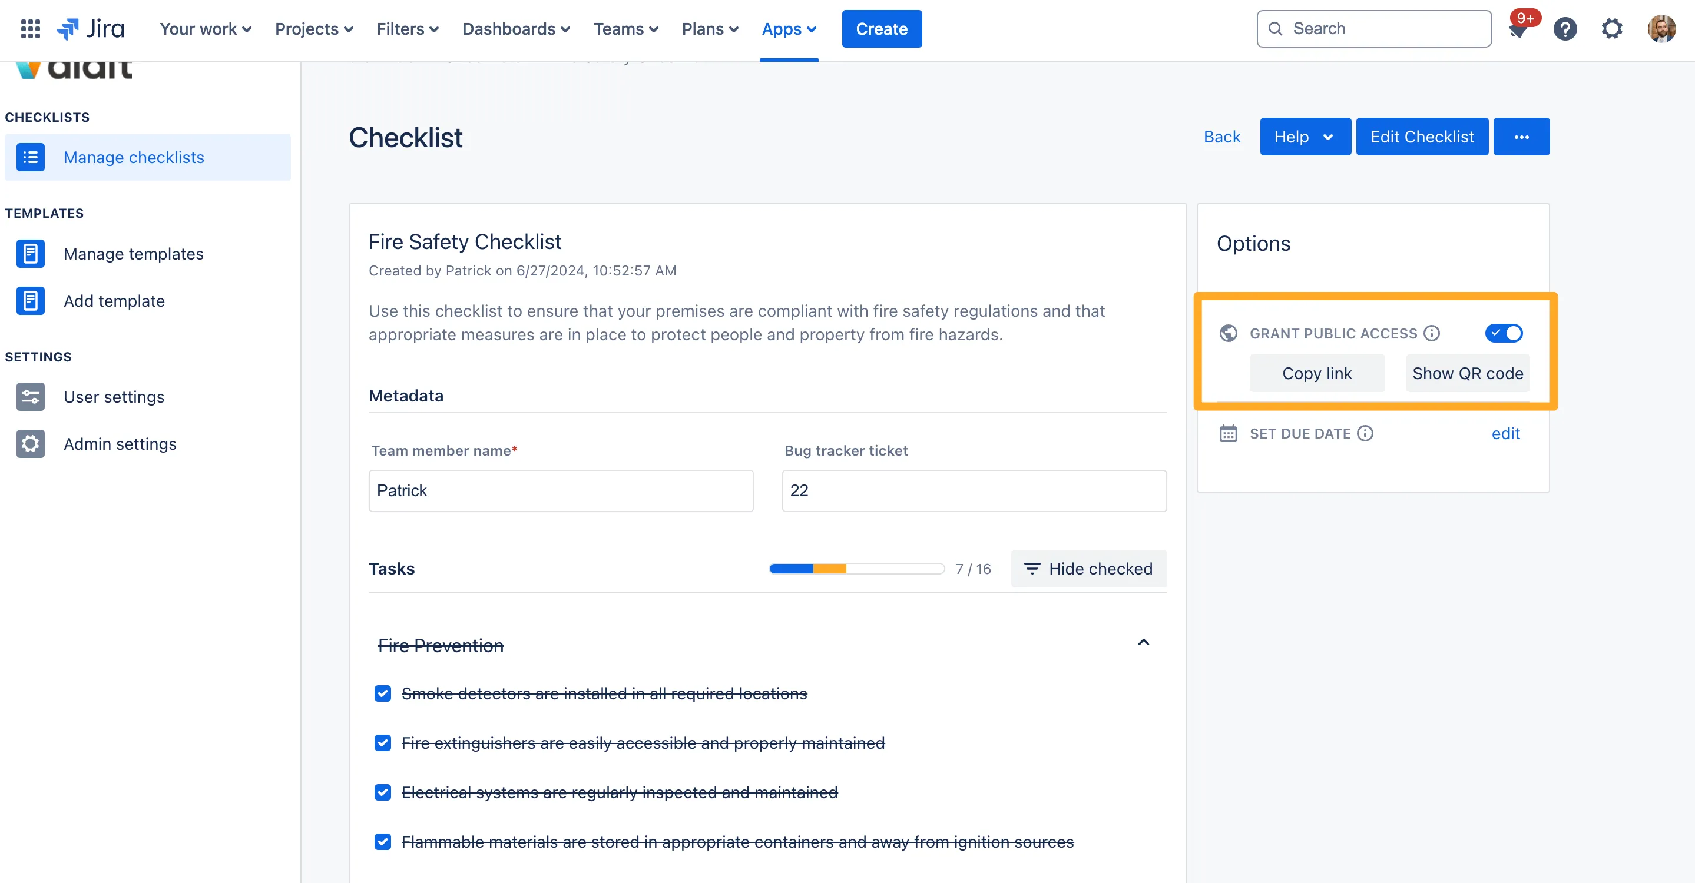Disable the Grant Public Access toggle
The image size is (1695, 883).
1504,333
